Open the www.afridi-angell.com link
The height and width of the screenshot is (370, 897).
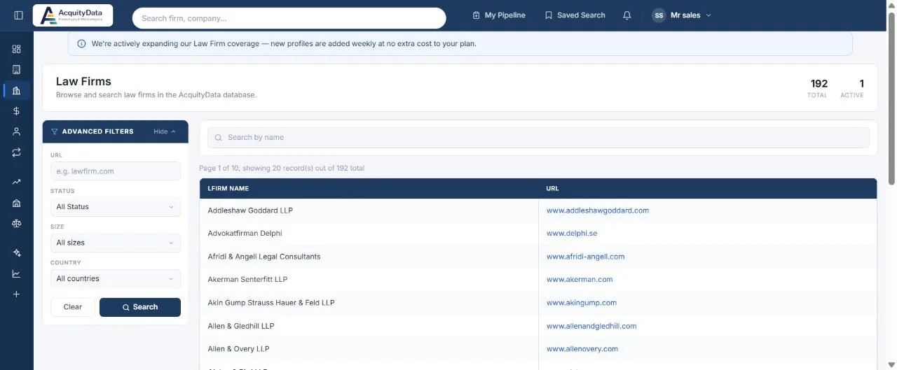tap(585, 257)
